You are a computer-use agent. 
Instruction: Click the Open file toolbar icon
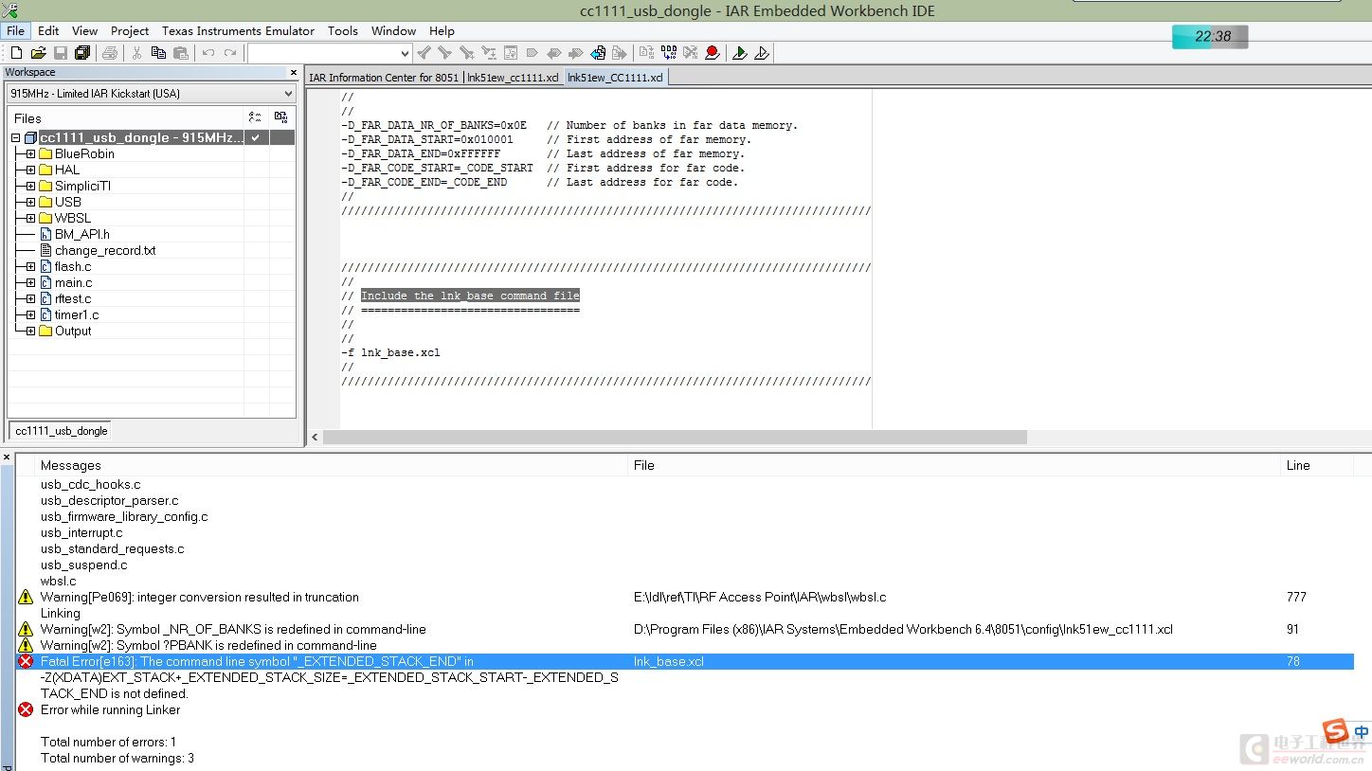point(38,53)
